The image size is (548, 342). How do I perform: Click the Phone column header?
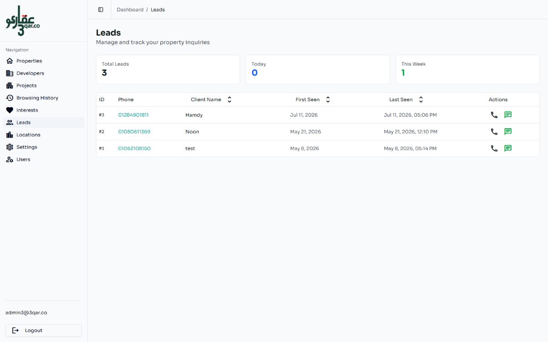tap(126, 99)
